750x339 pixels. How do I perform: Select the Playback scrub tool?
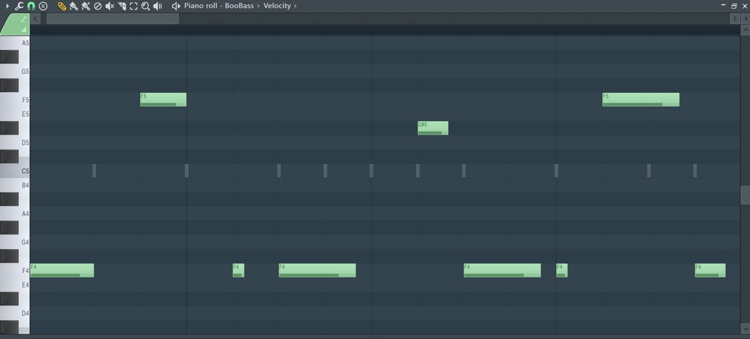[158, 6]
